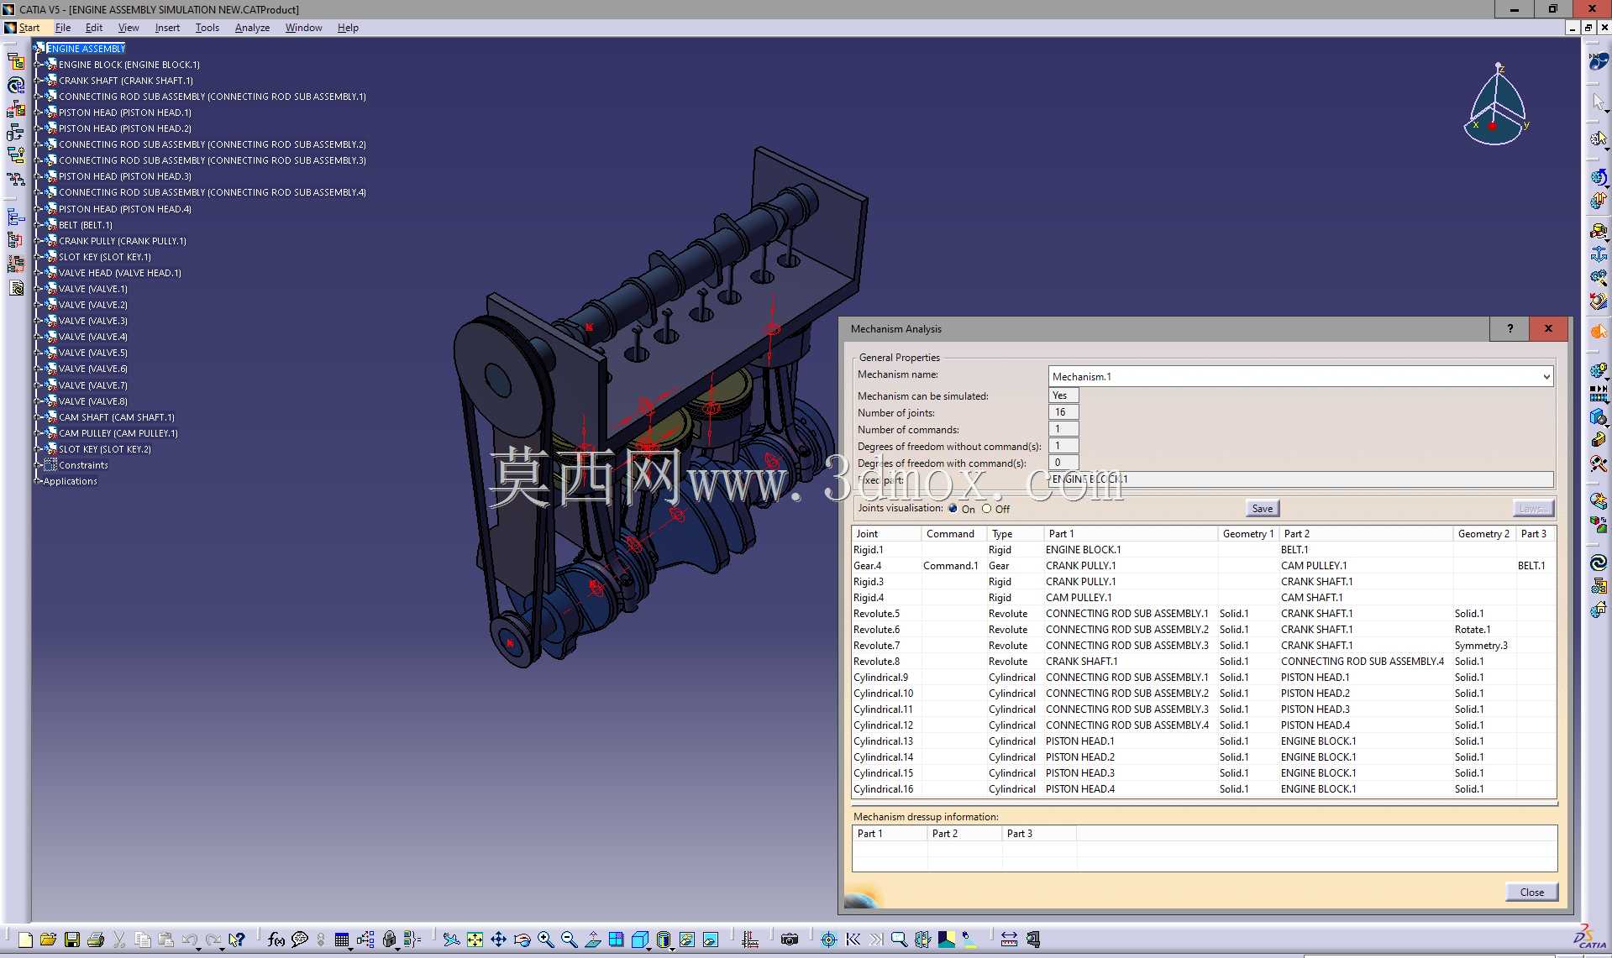Turn joints visualisation On
This screenshot has height=958, width=1612.
pyautogui.click(x=953, y=509)
